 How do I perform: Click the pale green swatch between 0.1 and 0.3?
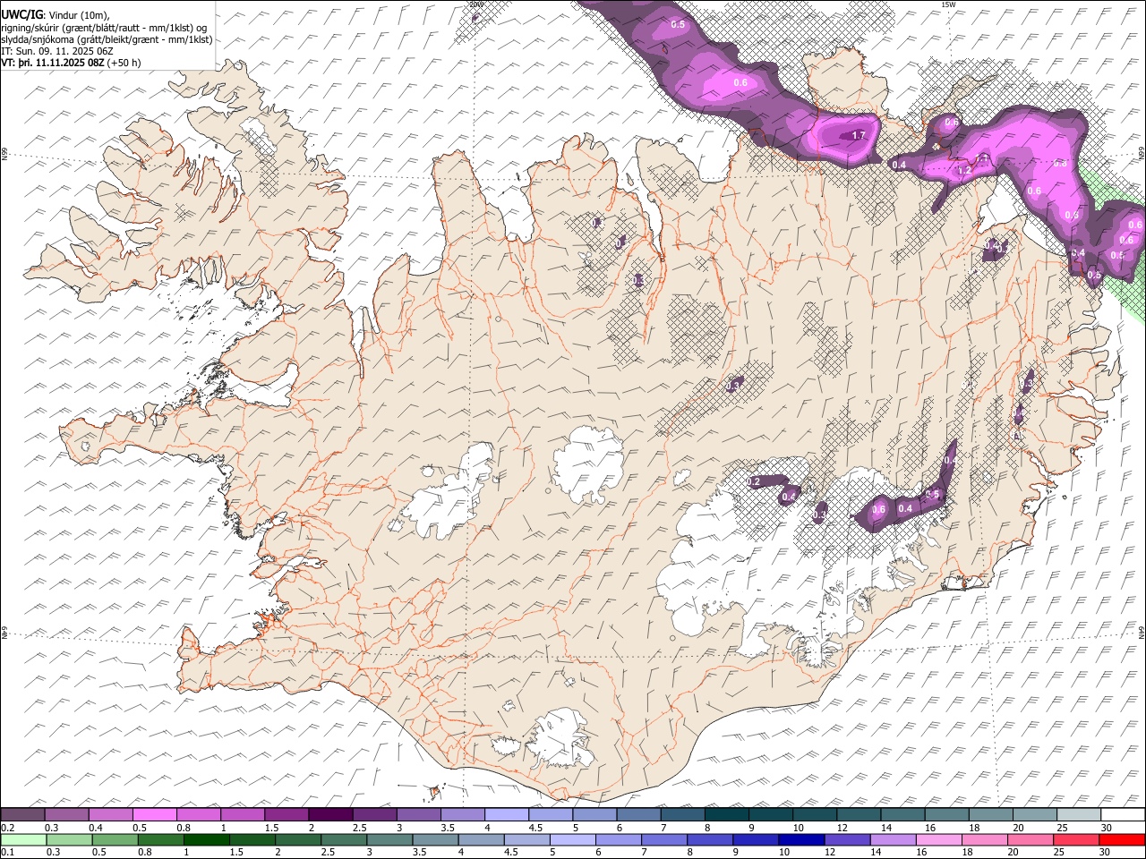tap(24, 839)
